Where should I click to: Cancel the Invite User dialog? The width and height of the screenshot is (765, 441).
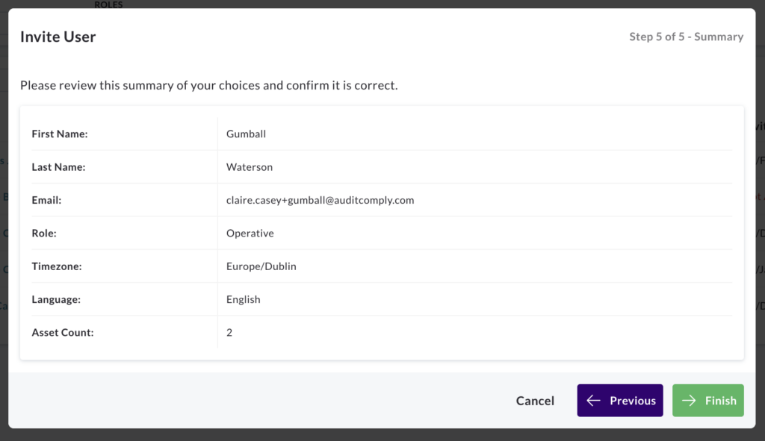coord(535,401)
